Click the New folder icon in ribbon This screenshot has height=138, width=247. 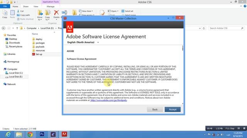tap(74, 13)
